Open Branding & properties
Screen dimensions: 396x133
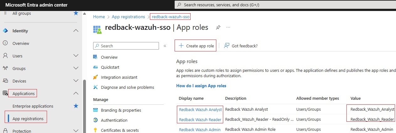(121, 110)
